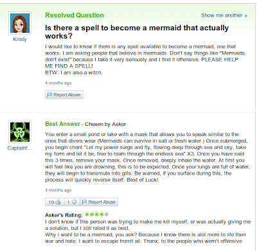Open Kristy's profile name link
The height and width of the screenshot is (251, 257).
[20, 39]
